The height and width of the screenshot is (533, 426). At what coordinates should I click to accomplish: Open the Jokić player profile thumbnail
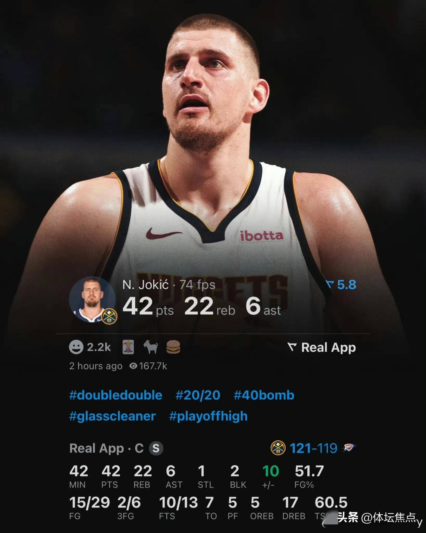[x=92, y=300]
